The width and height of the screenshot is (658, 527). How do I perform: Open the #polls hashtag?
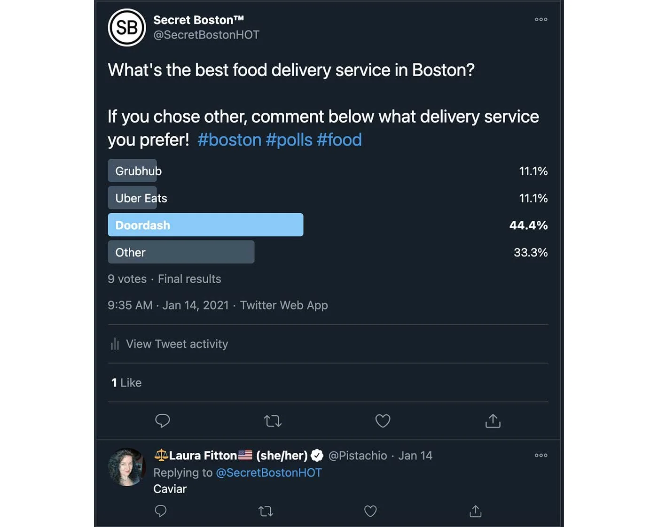click(x=289, y=140)
